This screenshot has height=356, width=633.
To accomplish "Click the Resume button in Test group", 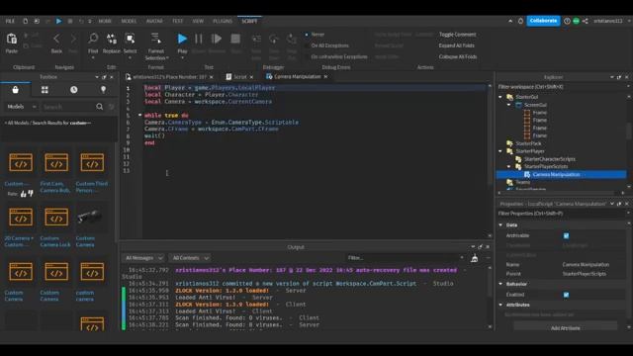I will pos(217,39).
